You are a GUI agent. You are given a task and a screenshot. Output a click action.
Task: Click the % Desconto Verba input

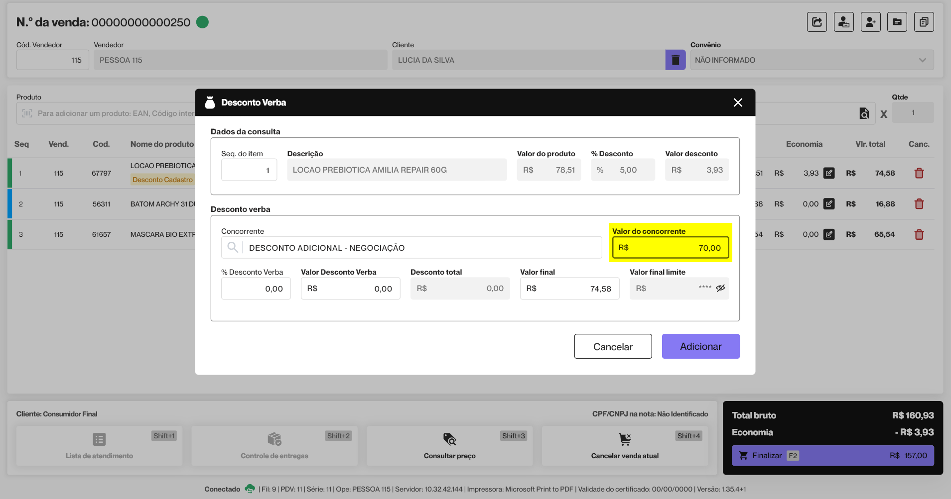(256, 289)
